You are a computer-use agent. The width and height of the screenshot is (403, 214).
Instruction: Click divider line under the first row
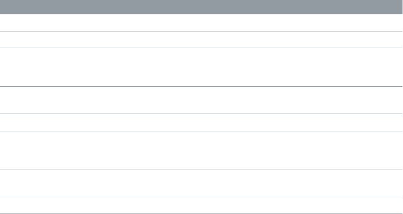pos(201,31)
